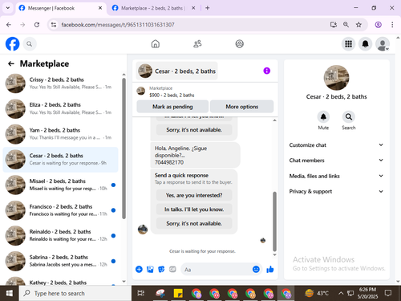Viewport: 401px width, 301px height.
Task: Show hidden system tray icons
Action: [341, 293]
